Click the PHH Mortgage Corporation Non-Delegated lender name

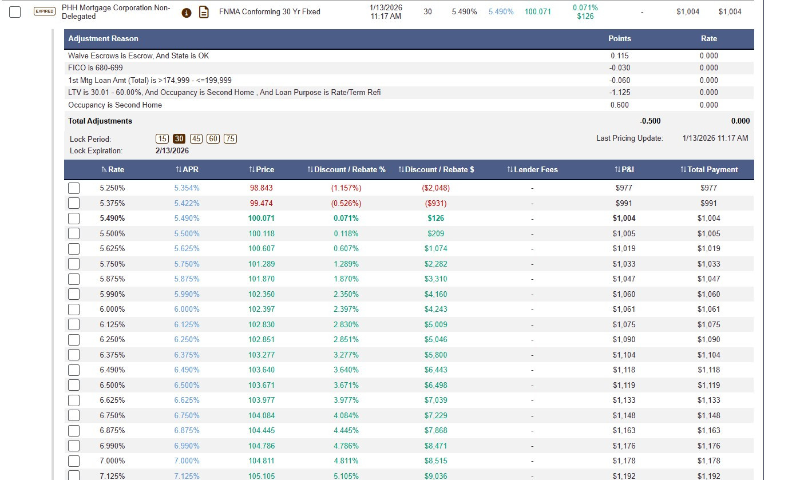[x=116, y=12]
